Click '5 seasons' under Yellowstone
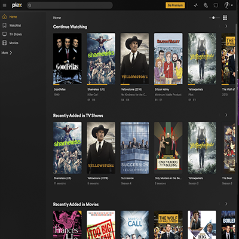The image size is (239, 239). [x=93, y=183]
